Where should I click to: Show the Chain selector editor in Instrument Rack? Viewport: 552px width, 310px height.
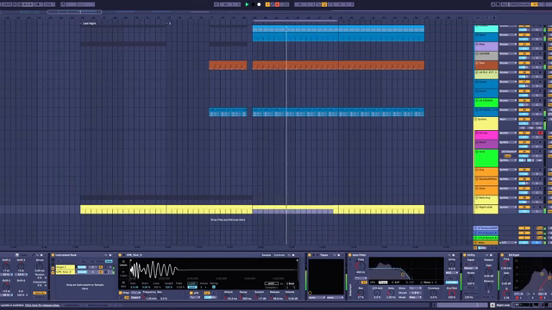click(x=101, y=262)
